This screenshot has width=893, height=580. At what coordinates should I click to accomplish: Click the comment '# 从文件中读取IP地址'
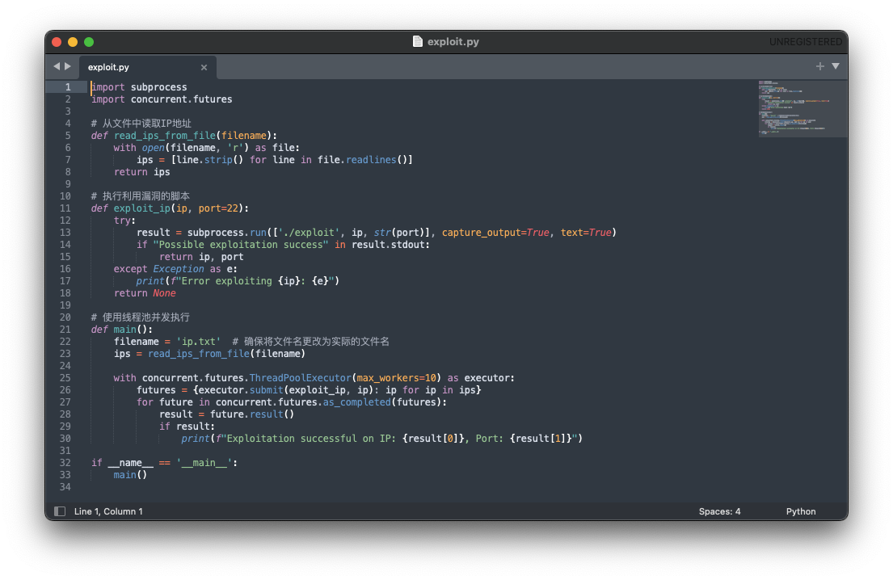(x=141, y=124)
